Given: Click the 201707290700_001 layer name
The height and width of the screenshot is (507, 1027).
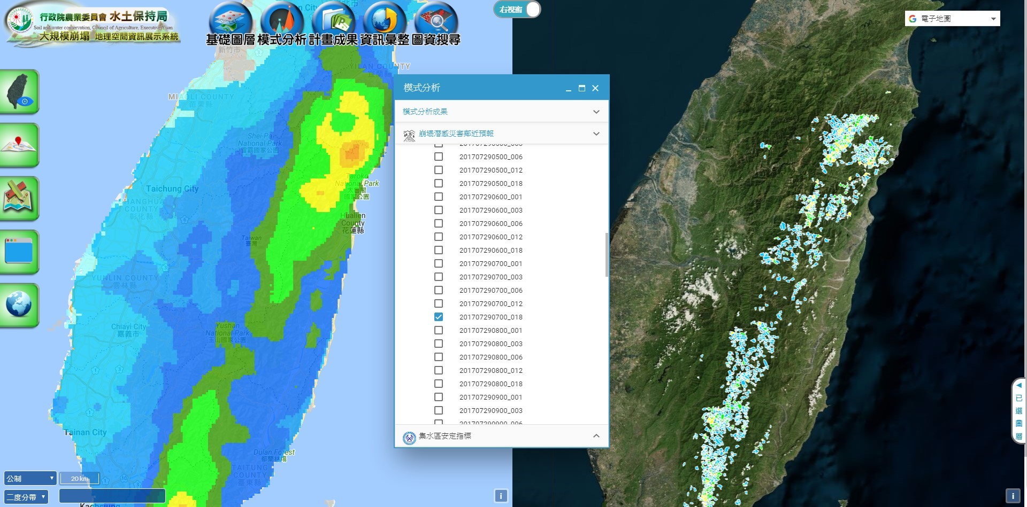Looking at the screenshot, I should [x=491, y=263].
